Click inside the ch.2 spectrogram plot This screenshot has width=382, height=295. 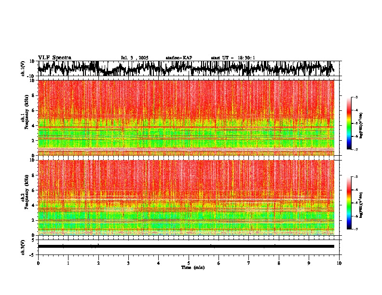[186, 198]
